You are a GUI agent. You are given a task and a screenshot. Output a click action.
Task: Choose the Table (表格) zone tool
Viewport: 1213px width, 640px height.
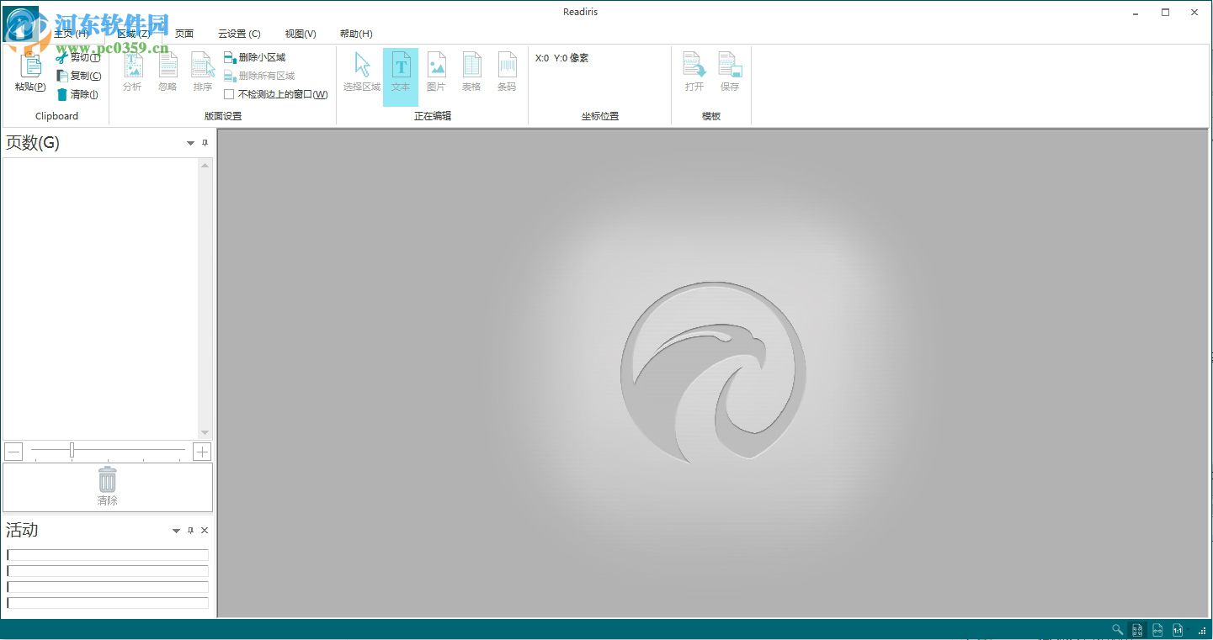pyautogui.click(x=471, y=72)
